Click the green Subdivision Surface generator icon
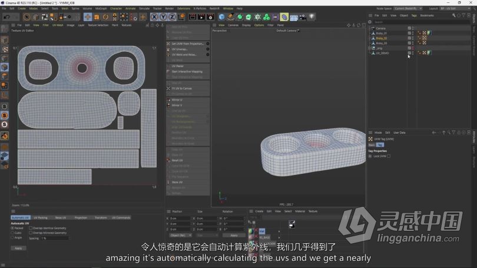This screenshot has height=268, width=477. [240, 17]
